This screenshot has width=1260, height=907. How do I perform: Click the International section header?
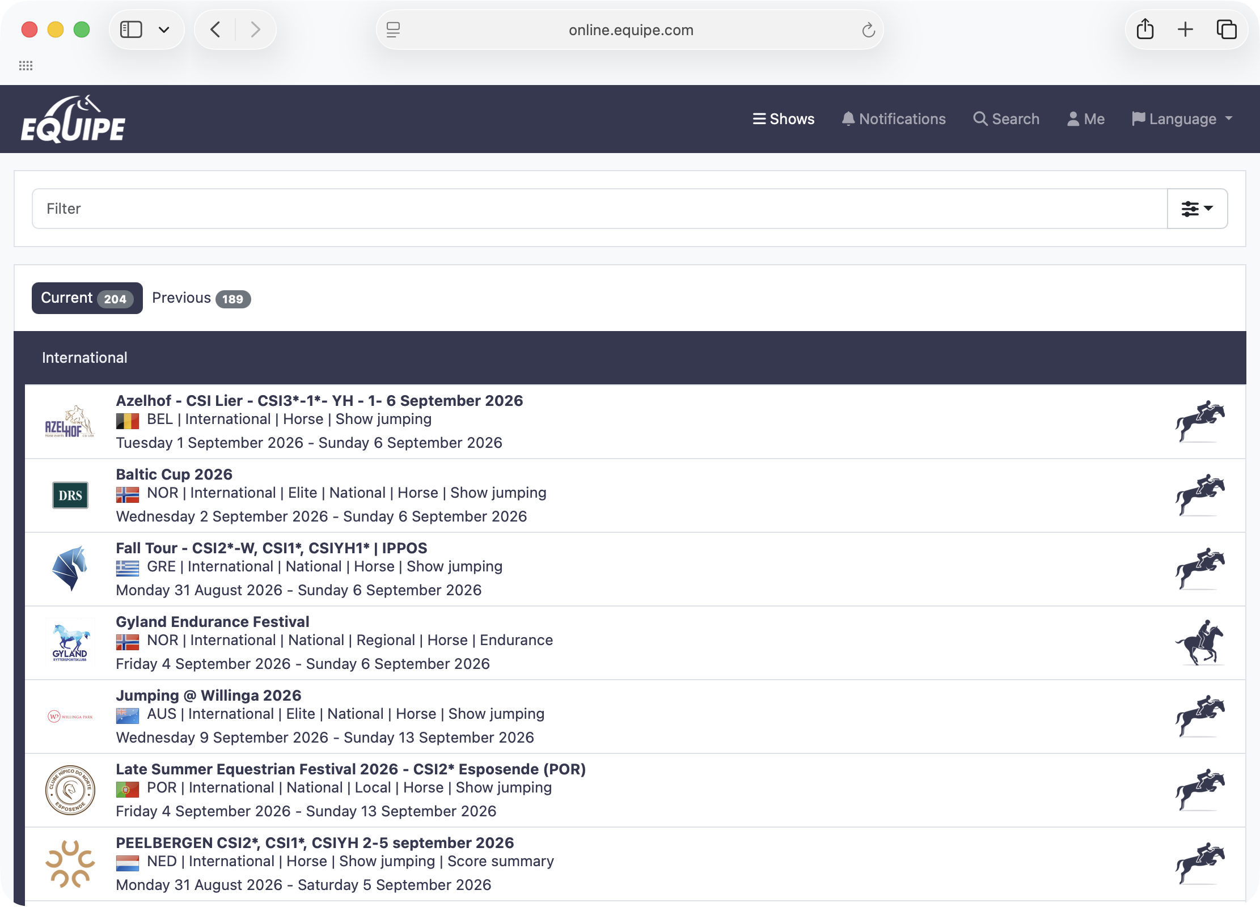[630, 358]
